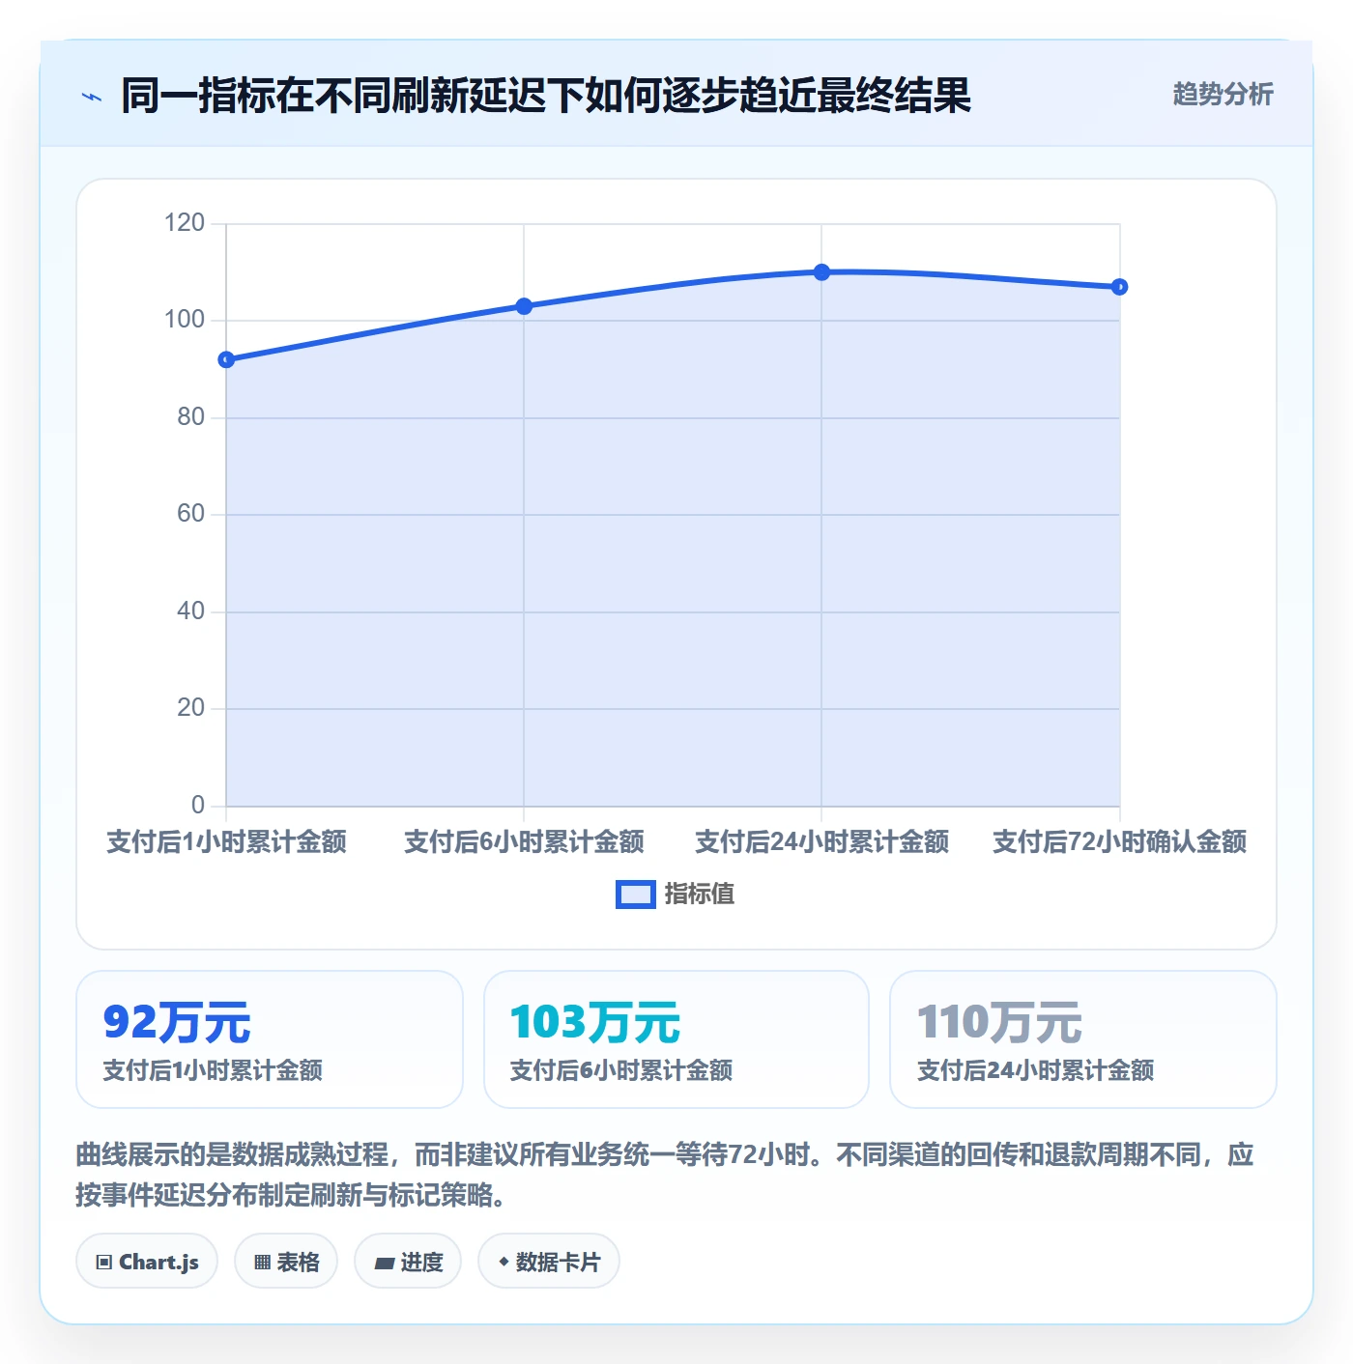The height and width of the screenshot is (1364, 1353).
Task: Click the y-axis value 20
Action: pos(190,708)
